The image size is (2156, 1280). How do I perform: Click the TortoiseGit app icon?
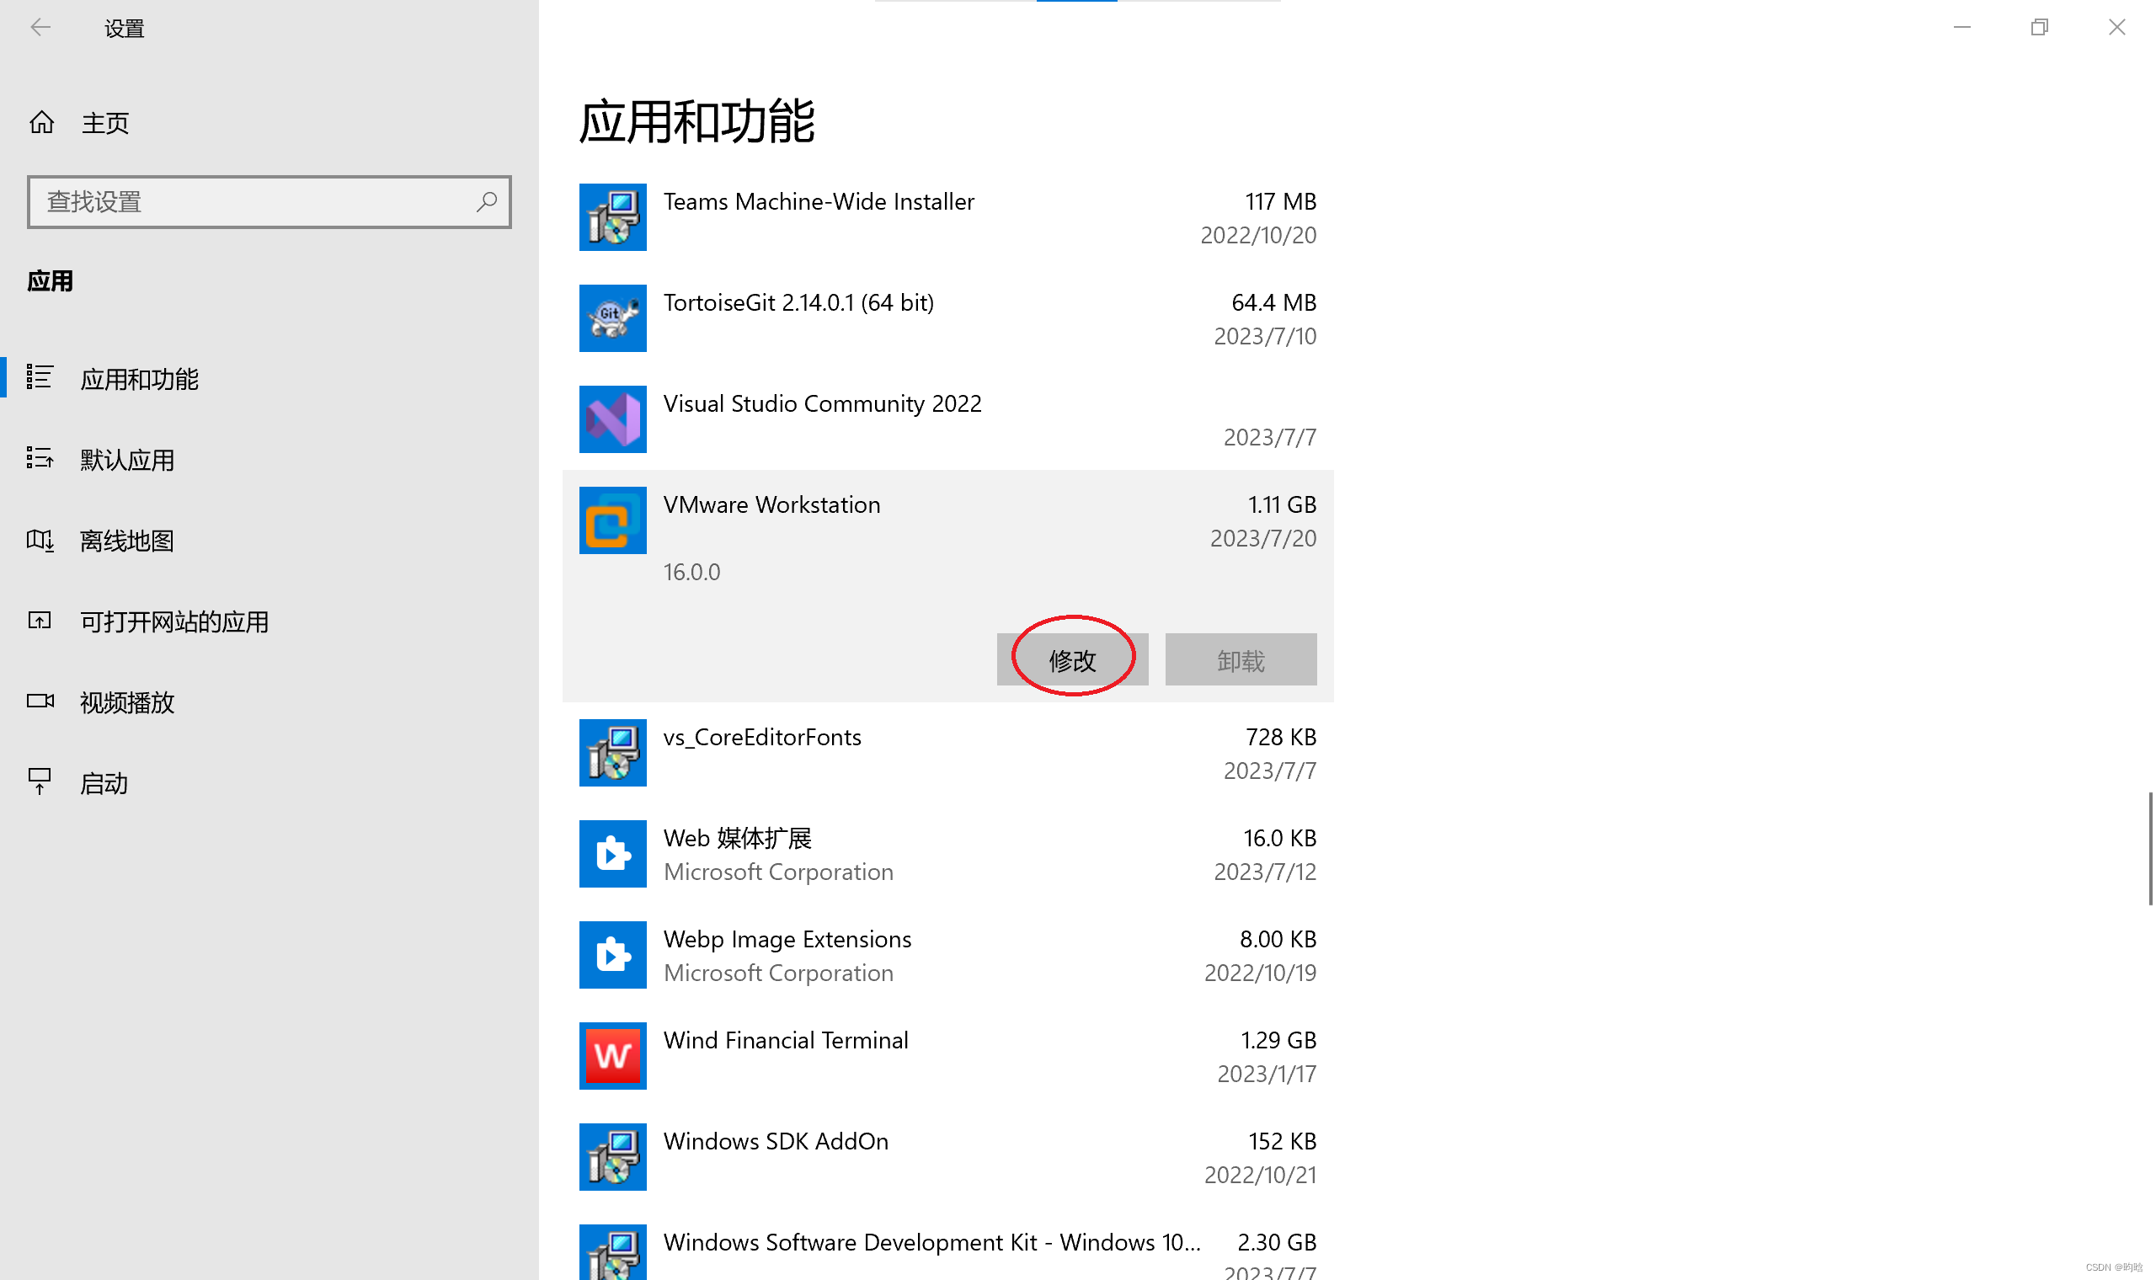[612, 318]
